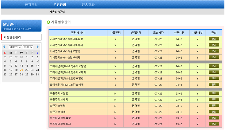Click the 오존중대경보발령 message cell
The image size is (225, 130).
point(78,118)
